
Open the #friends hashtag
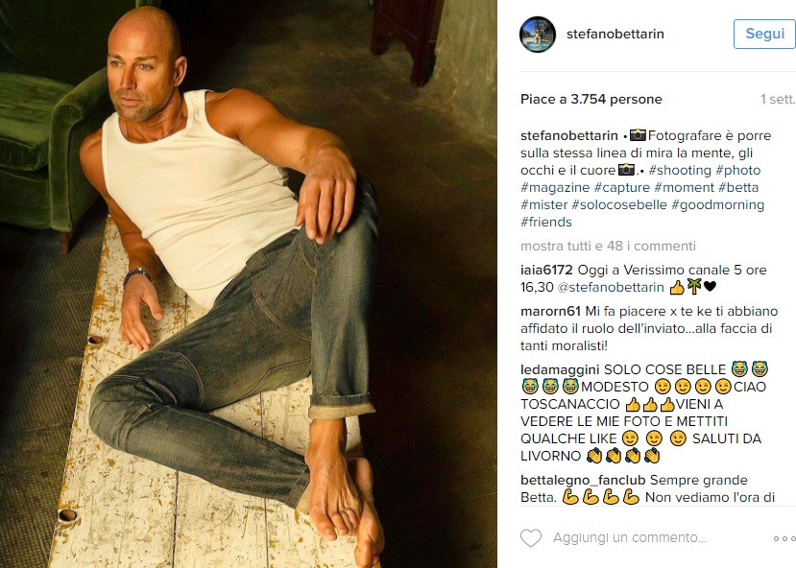[x=546, y=223]
